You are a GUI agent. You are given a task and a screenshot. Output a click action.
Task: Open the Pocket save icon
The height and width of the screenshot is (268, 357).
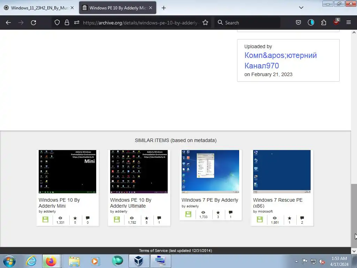pyautogui.click(x=298, y=22)
